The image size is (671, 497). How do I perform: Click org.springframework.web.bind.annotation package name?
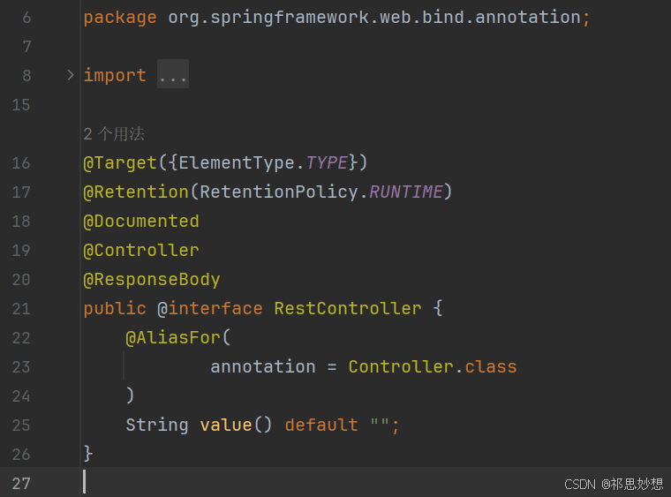(x=374, y=18)
